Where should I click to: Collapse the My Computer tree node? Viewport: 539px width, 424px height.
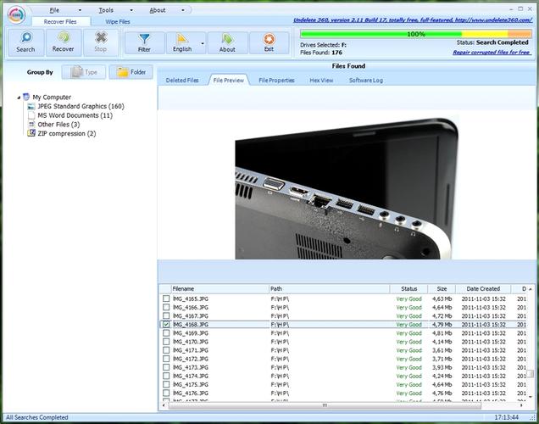[x=19, y=98]
